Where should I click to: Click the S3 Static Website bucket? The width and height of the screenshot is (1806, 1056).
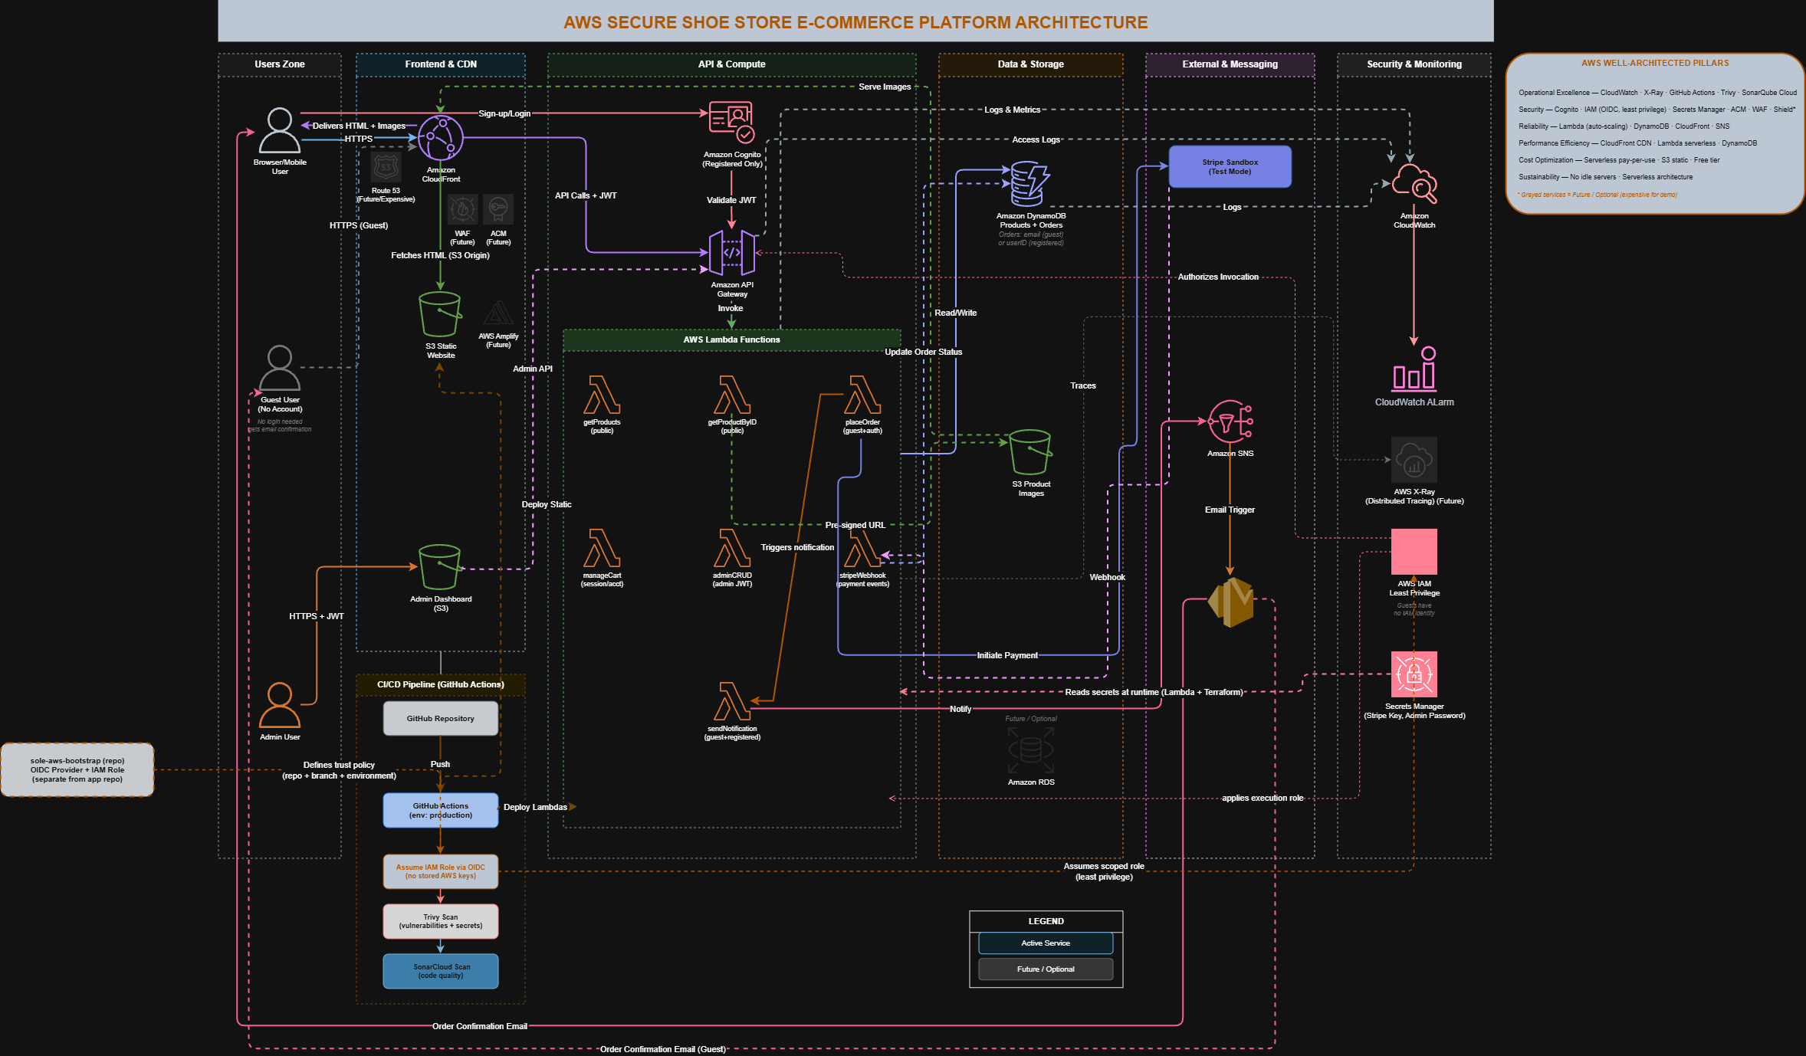440,314
